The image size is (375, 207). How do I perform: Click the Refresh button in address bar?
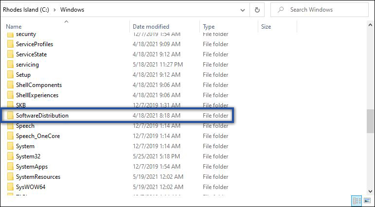point(257,10)
